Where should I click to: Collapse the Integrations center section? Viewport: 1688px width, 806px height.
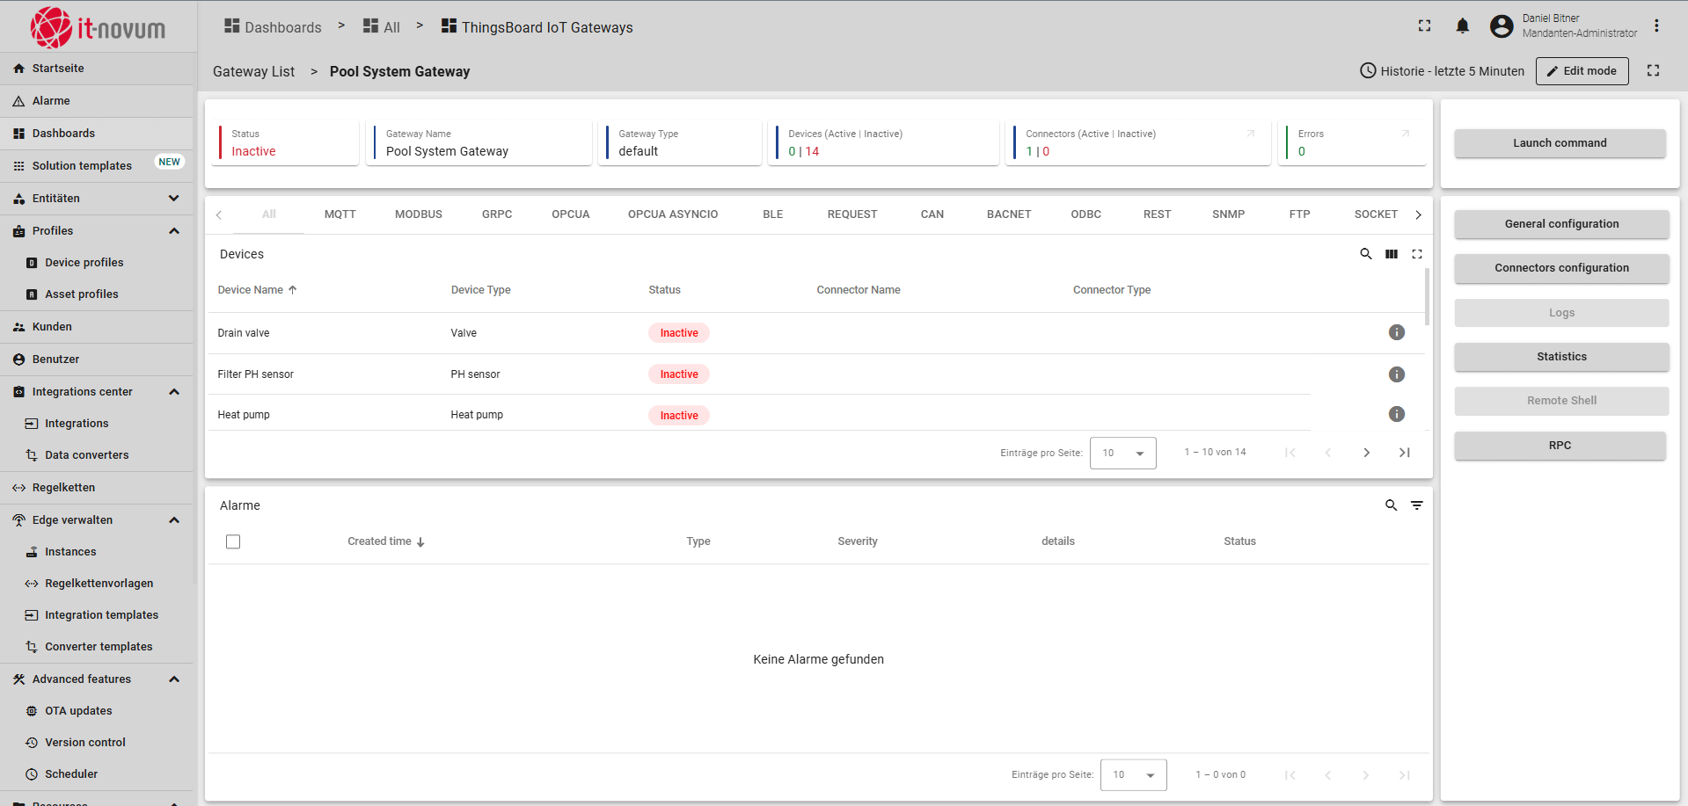click(x=174, y=392)
